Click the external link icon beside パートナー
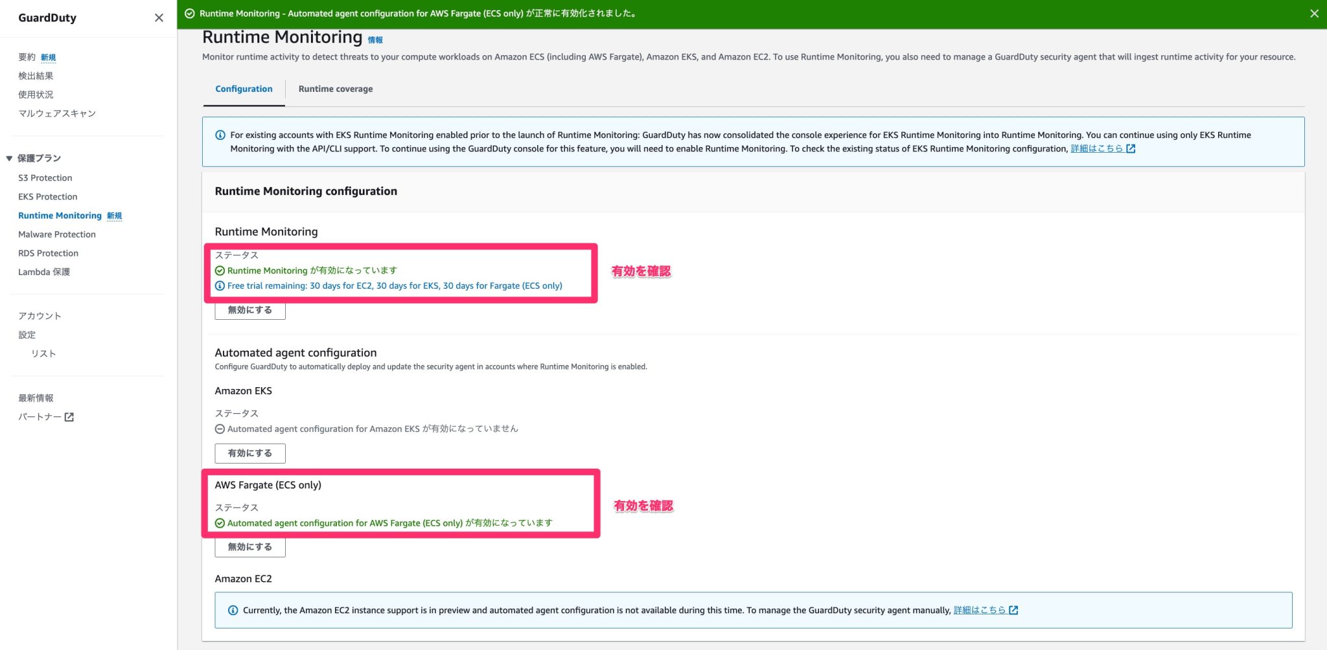1327x650 pixels. click(69, 417)
